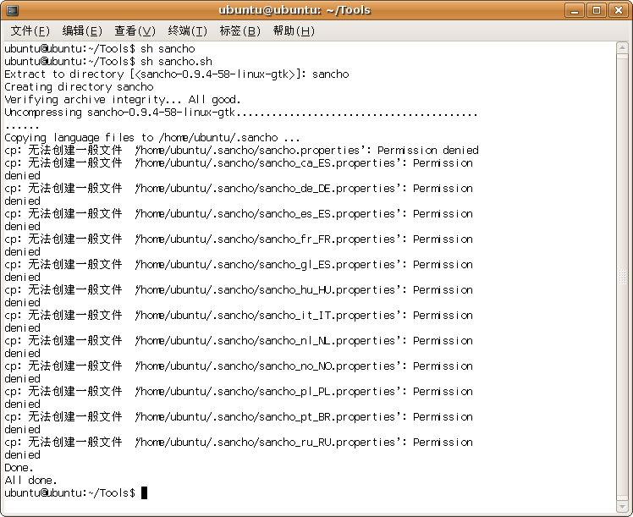Click the 'Extract to directory' line

176,74
